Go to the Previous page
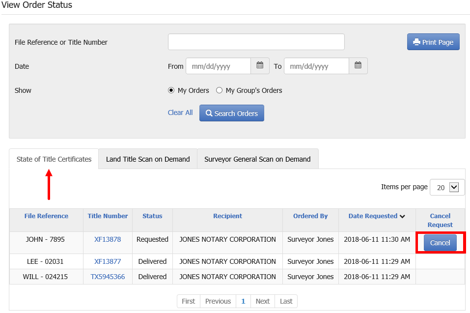 (218, 301)
